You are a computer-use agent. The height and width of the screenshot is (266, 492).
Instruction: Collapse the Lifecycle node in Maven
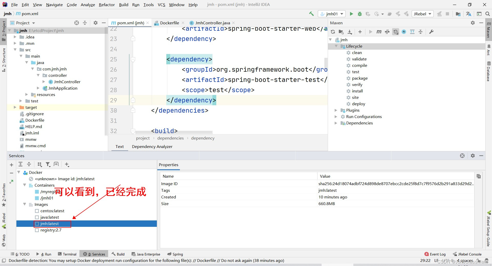(336, 46)
